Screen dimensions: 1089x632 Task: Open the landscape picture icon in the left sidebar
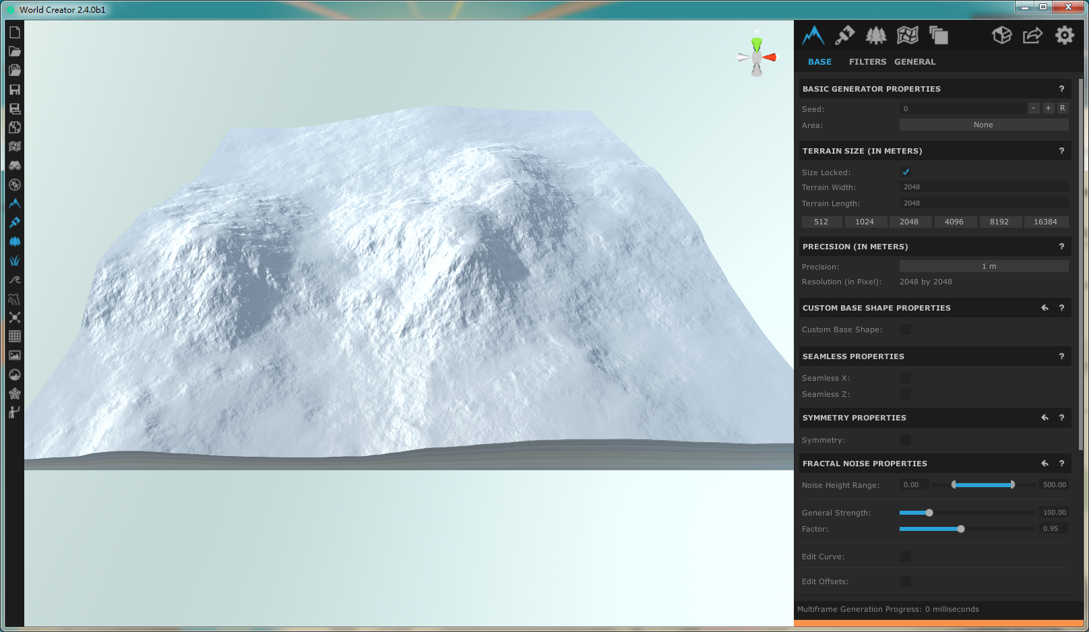pyautogui.click(x=15, y=355)
